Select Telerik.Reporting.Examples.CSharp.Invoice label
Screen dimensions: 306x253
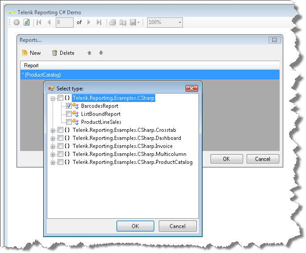tap(123, 146)
